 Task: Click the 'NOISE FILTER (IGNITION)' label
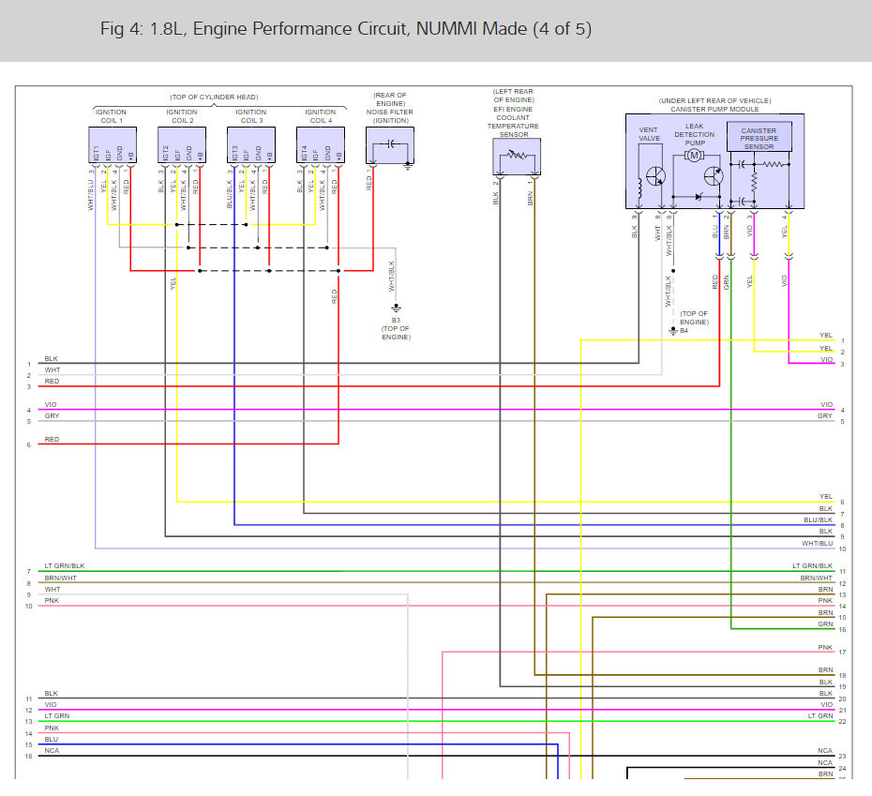click(x=390, y=116)
